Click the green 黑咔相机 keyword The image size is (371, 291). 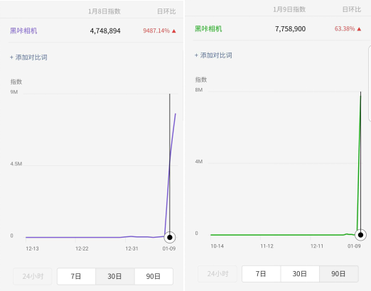[208, 29]
